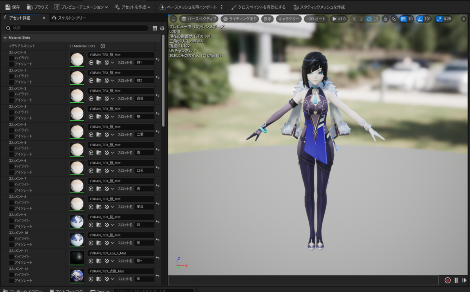Record animation with the red record button
The width and height of the screenshot is (470, 292).
[x=447, y=280]
